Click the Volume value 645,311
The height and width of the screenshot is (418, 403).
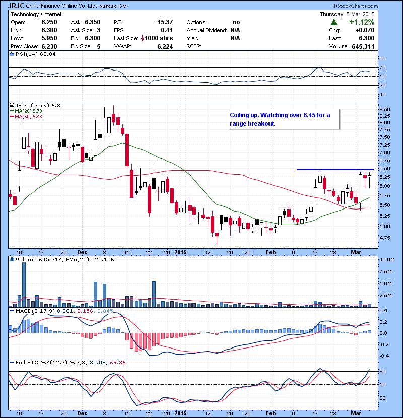pyautogui.click(x=363, y=47)
